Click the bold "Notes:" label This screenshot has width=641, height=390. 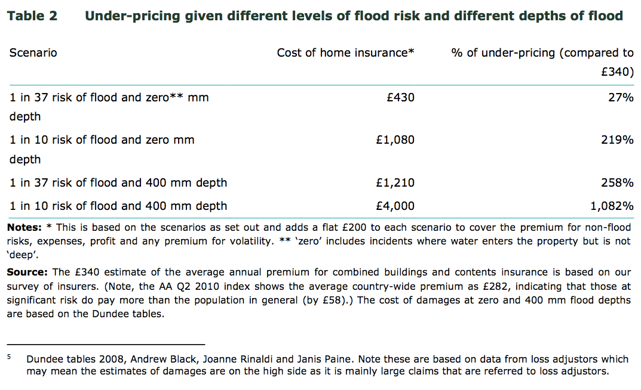coord(24,227)
